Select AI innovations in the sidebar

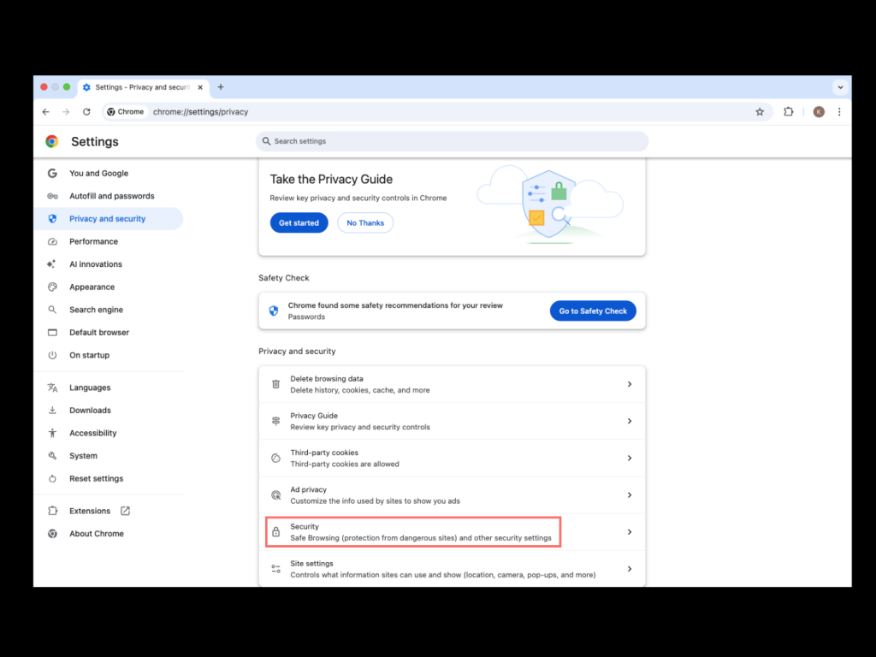coord(95,264)
